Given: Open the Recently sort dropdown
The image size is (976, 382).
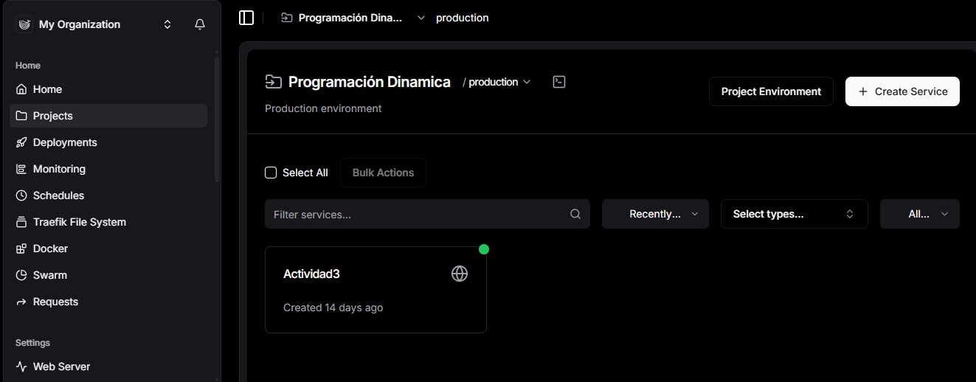Looking at the screenshot, I should [655, 214].
